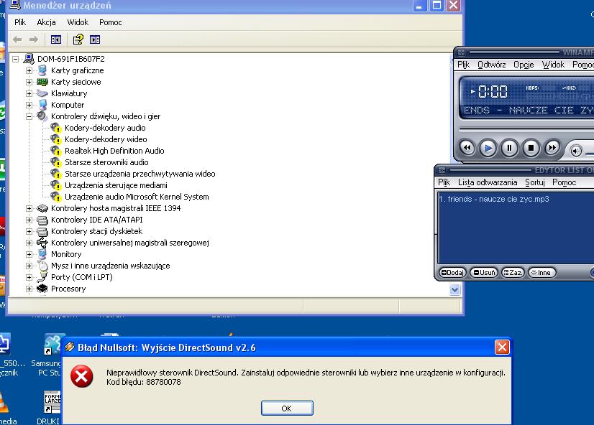Open the Plik menu in Device Manager

point(20,22)
